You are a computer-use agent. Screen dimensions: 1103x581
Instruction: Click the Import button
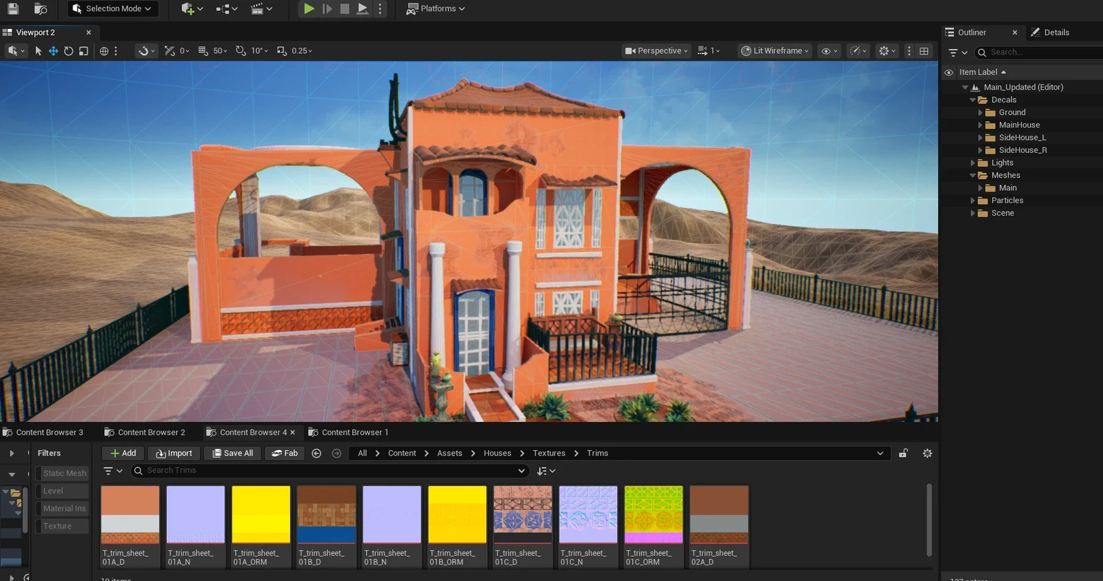174,453
